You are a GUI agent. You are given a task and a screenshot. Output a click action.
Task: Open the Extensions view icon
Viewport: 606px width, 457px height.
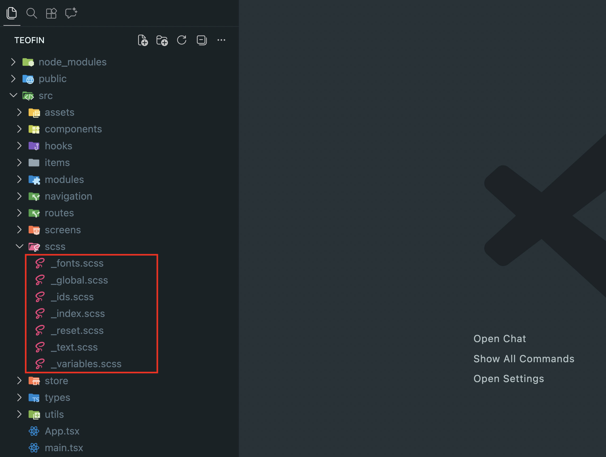click(x=51, y=13)
